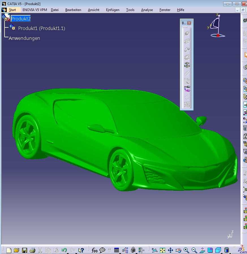The width and height of the screenshot is (247, 254).
Task: Expand the Isometric quick-view dropdown arrow
Action: pos(222,253)
